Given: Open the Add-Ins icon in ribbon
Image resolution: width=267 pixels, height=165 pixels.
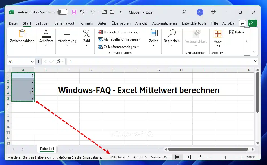Looking at the screenshot, I should 218,34.
